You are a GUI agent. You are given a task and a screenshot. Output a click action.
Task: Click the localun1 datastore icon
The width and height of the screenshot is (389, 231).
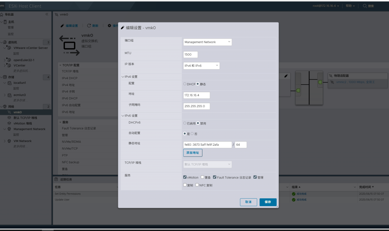click(x=10, y=83)
